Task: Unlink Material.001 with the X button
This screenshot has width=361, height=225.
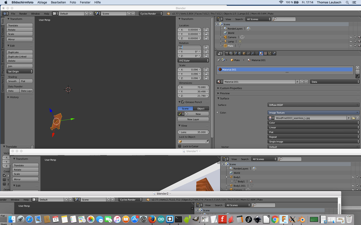Action: click(306, 82)
